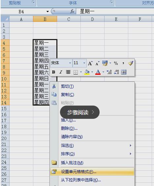Open clipboard group dialog launcher
Viewport: 154px width, 186px height.
pos(33,2)
